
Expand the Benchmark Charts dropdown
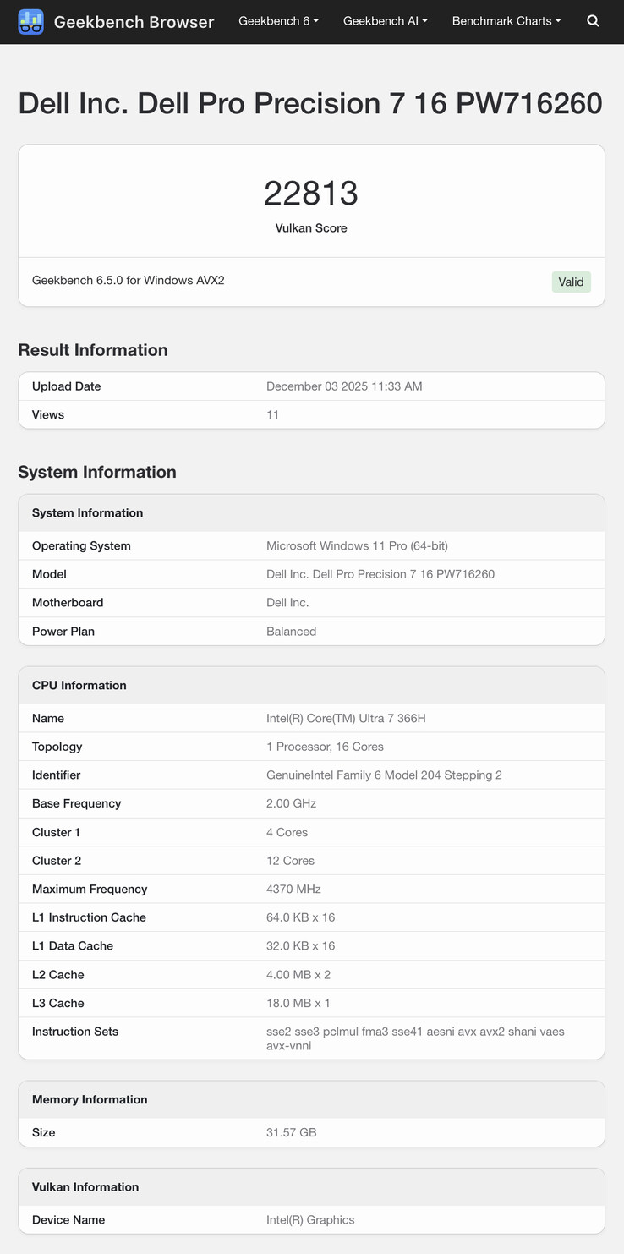[x=506, y=20]
